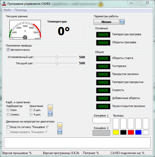
Task: Click Обороты прогрева value display
Action: [x=103, y=43]
